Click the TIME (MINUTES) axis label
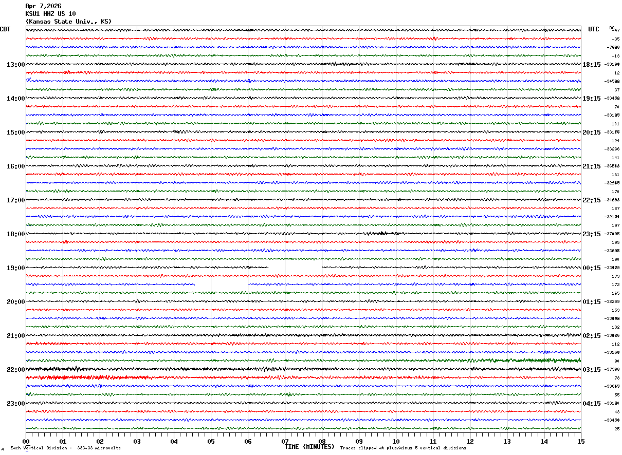 (309, 447)
